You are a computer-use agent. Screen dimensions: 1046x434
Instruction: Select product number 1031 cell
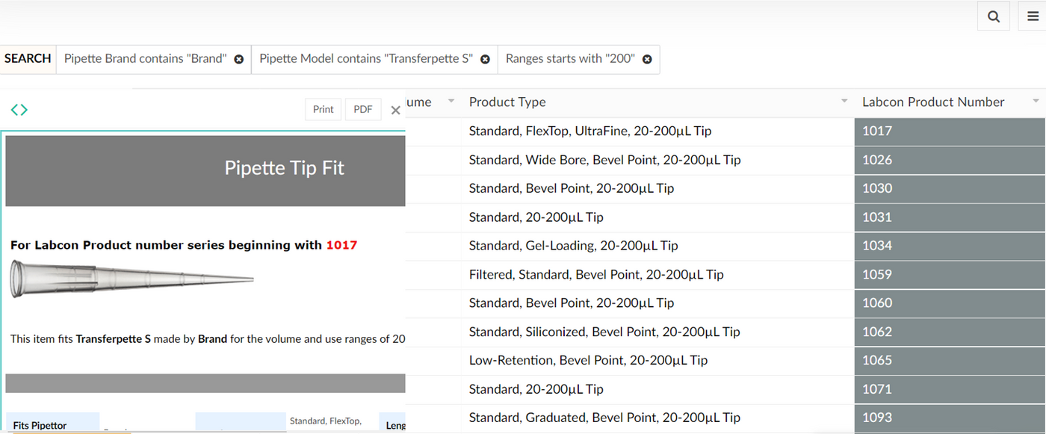(x=950, y=217)
